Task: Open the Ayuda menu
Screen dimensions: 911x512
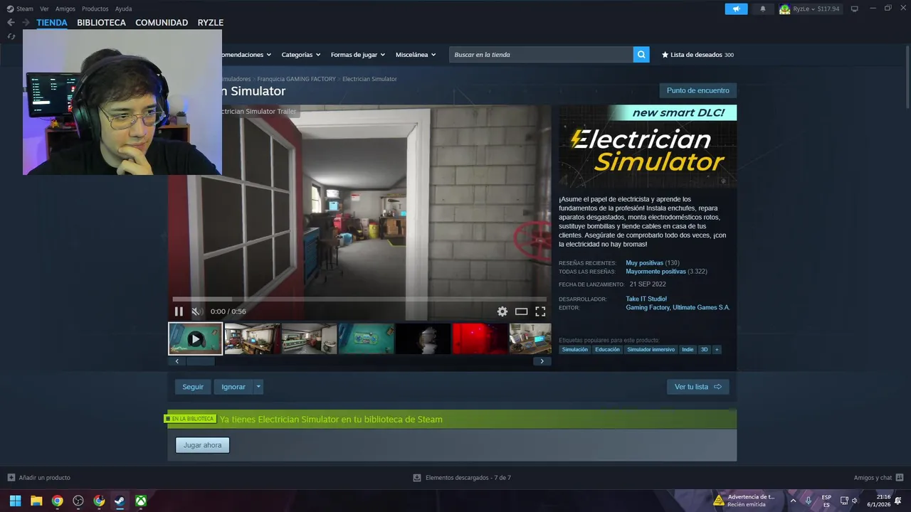Action: click(123, 9)
